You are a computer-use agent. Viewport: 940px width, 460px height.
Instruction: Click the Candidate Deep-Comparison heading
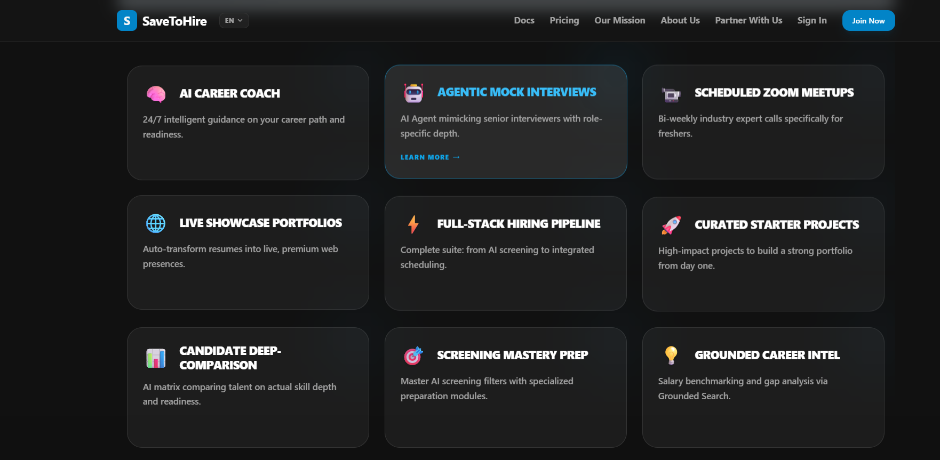tap(230, 358)
